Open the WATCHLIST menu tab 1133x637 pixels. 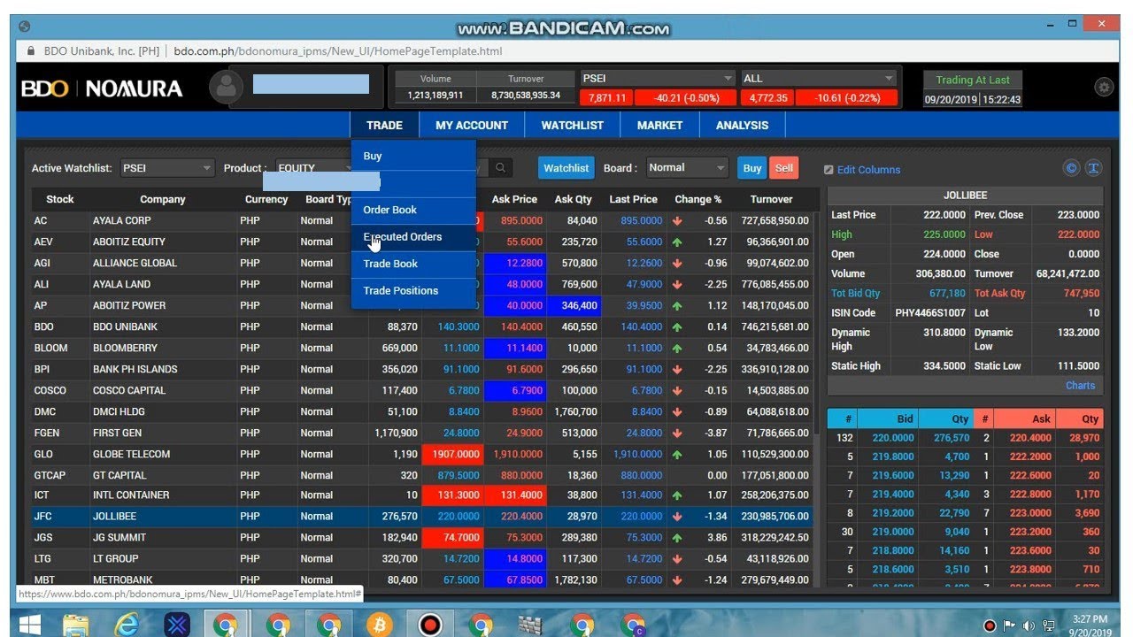pyautogui.click(x=573, y=126)
